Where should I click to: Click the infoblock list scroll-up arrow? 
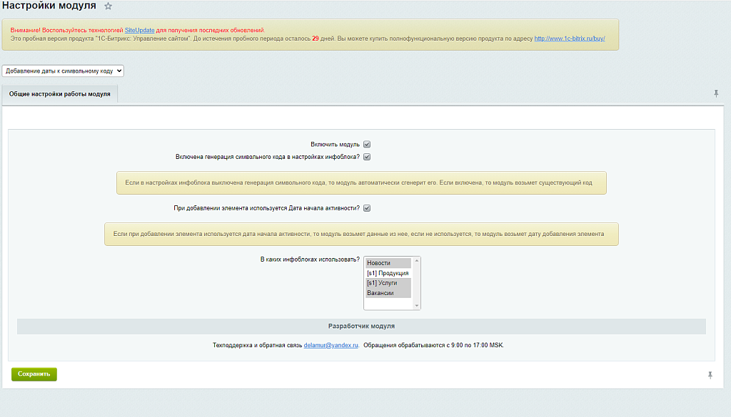pyautogui.click(x=417, y=261)
